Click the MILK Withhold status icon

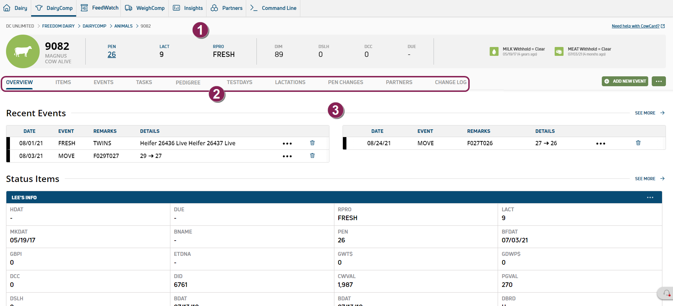point(494,52)
